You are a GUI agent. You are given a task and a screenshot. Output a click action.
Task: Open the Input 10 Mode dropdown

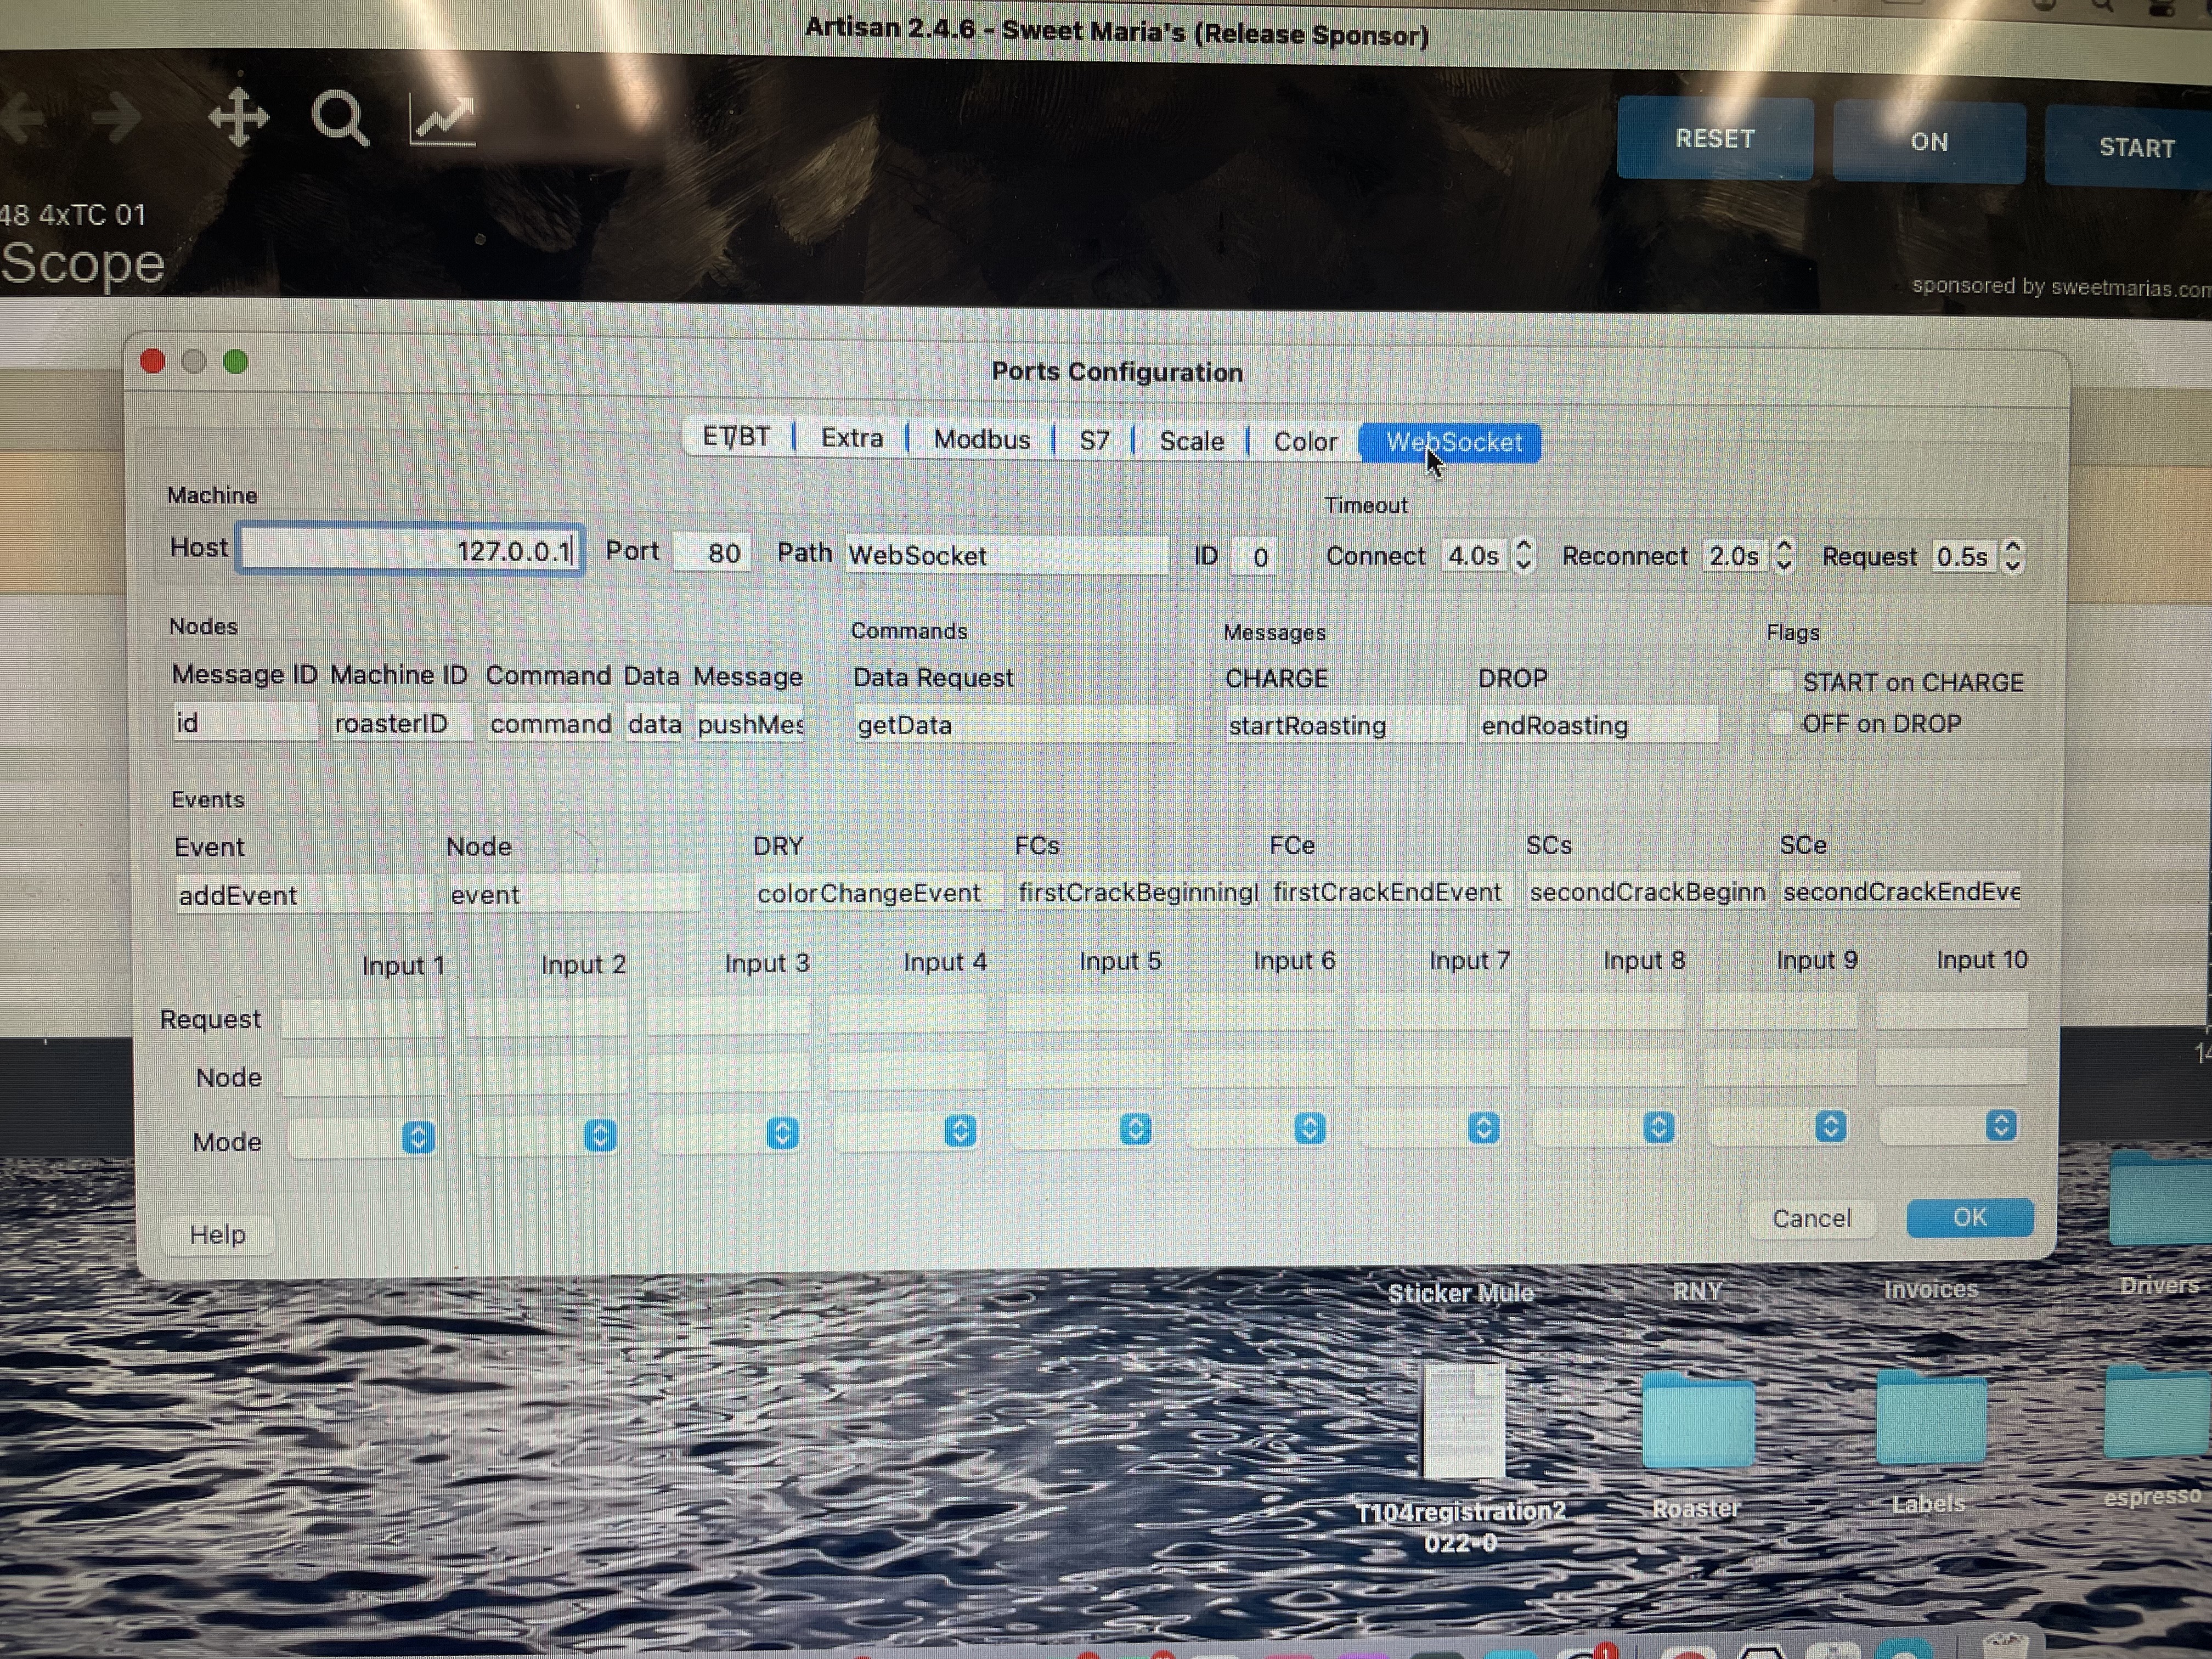point(2000,1126)
